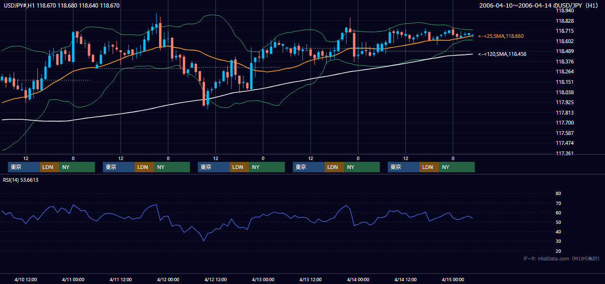
Task: Click the 117.361 price axis label
Action: [x=564, y=154]
